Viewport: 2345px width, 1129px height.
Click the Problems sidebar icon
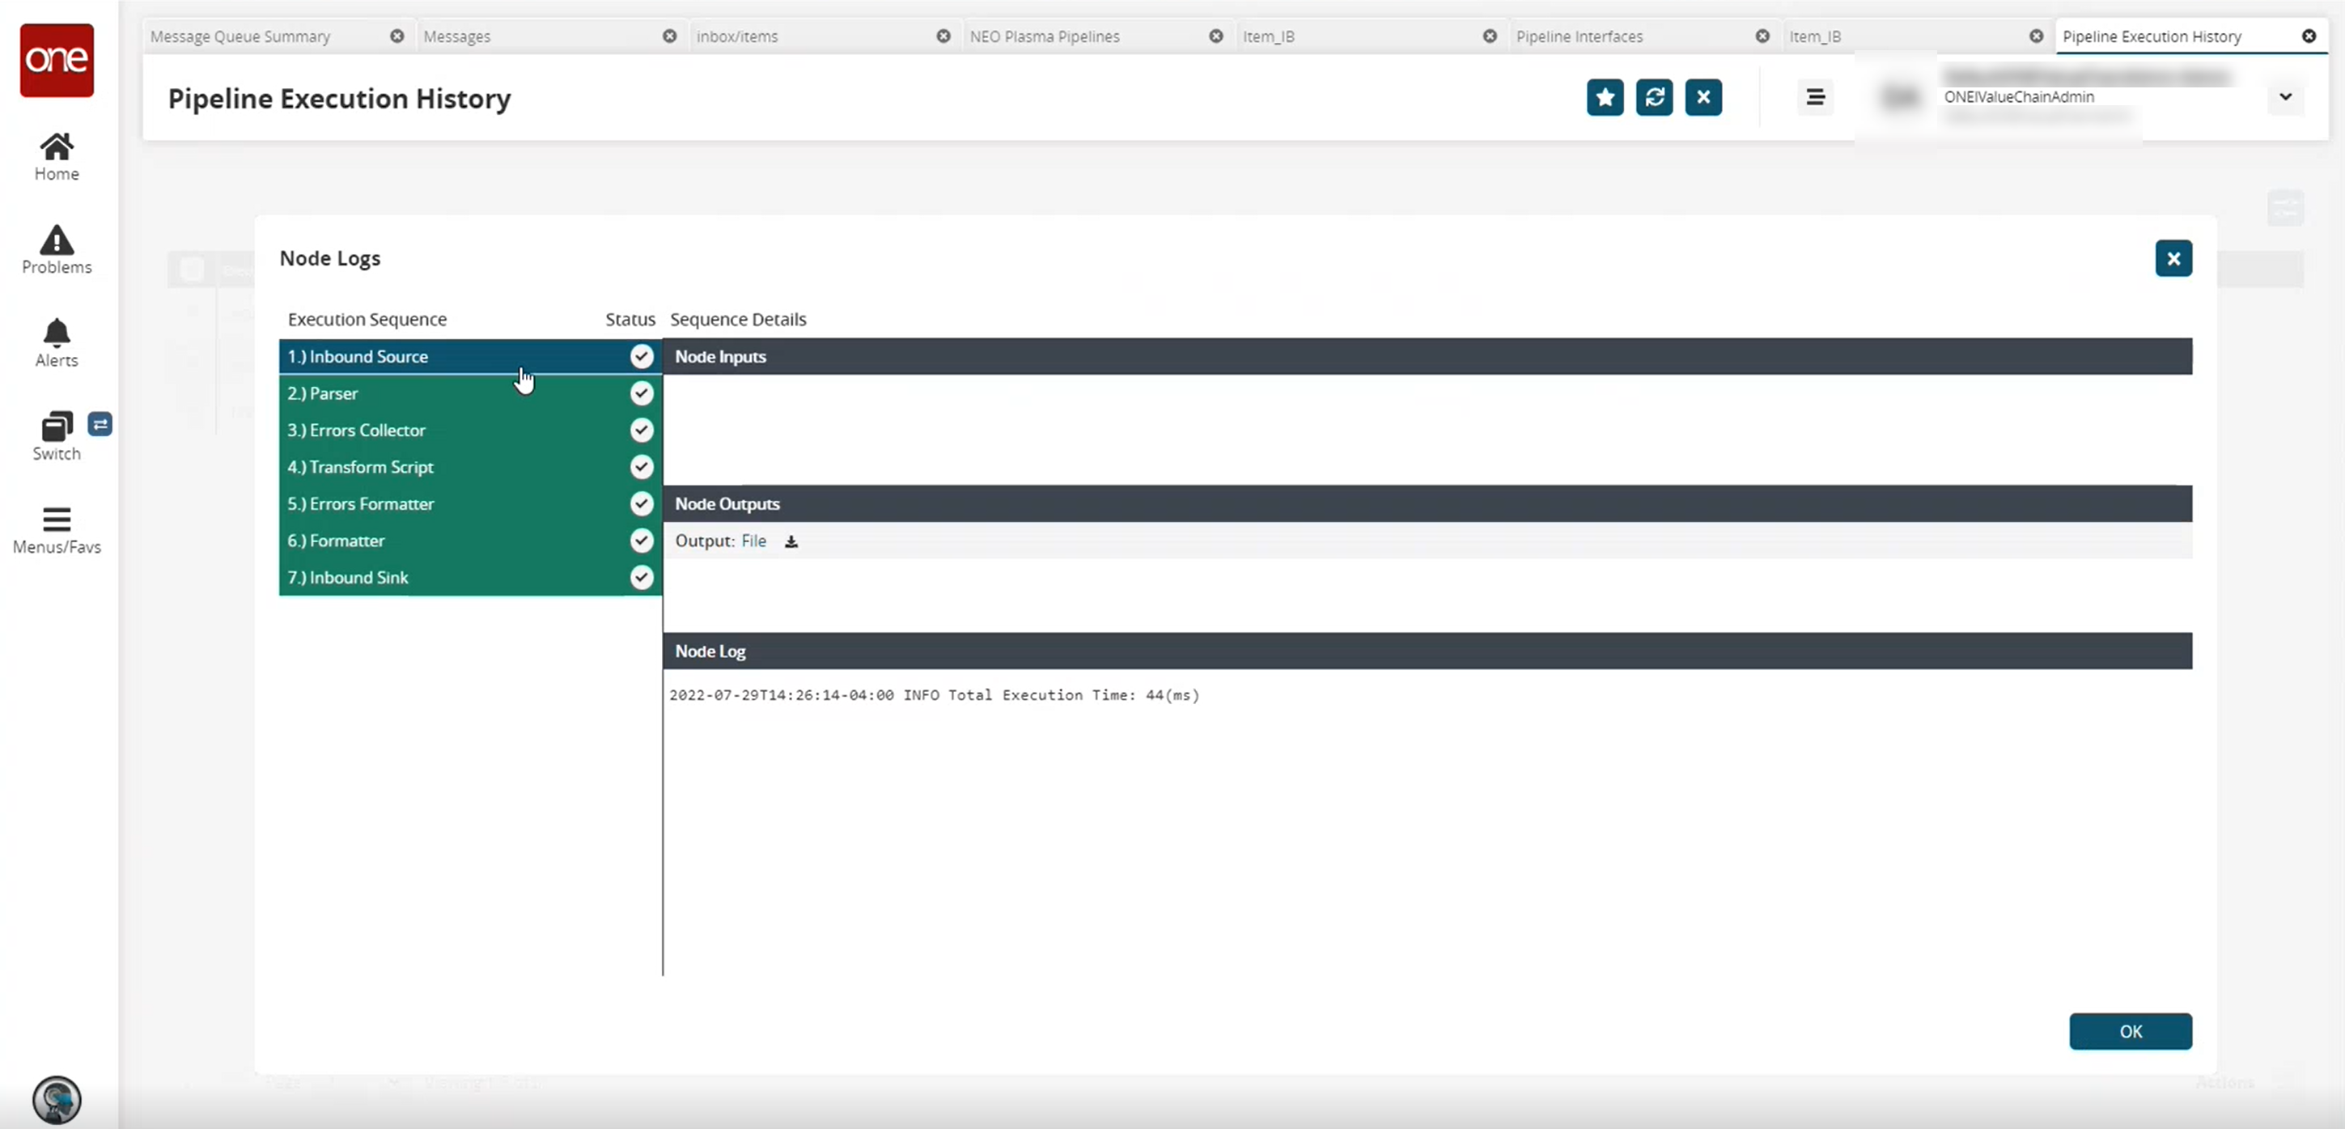pyautogui.click(x=57, y=250)
